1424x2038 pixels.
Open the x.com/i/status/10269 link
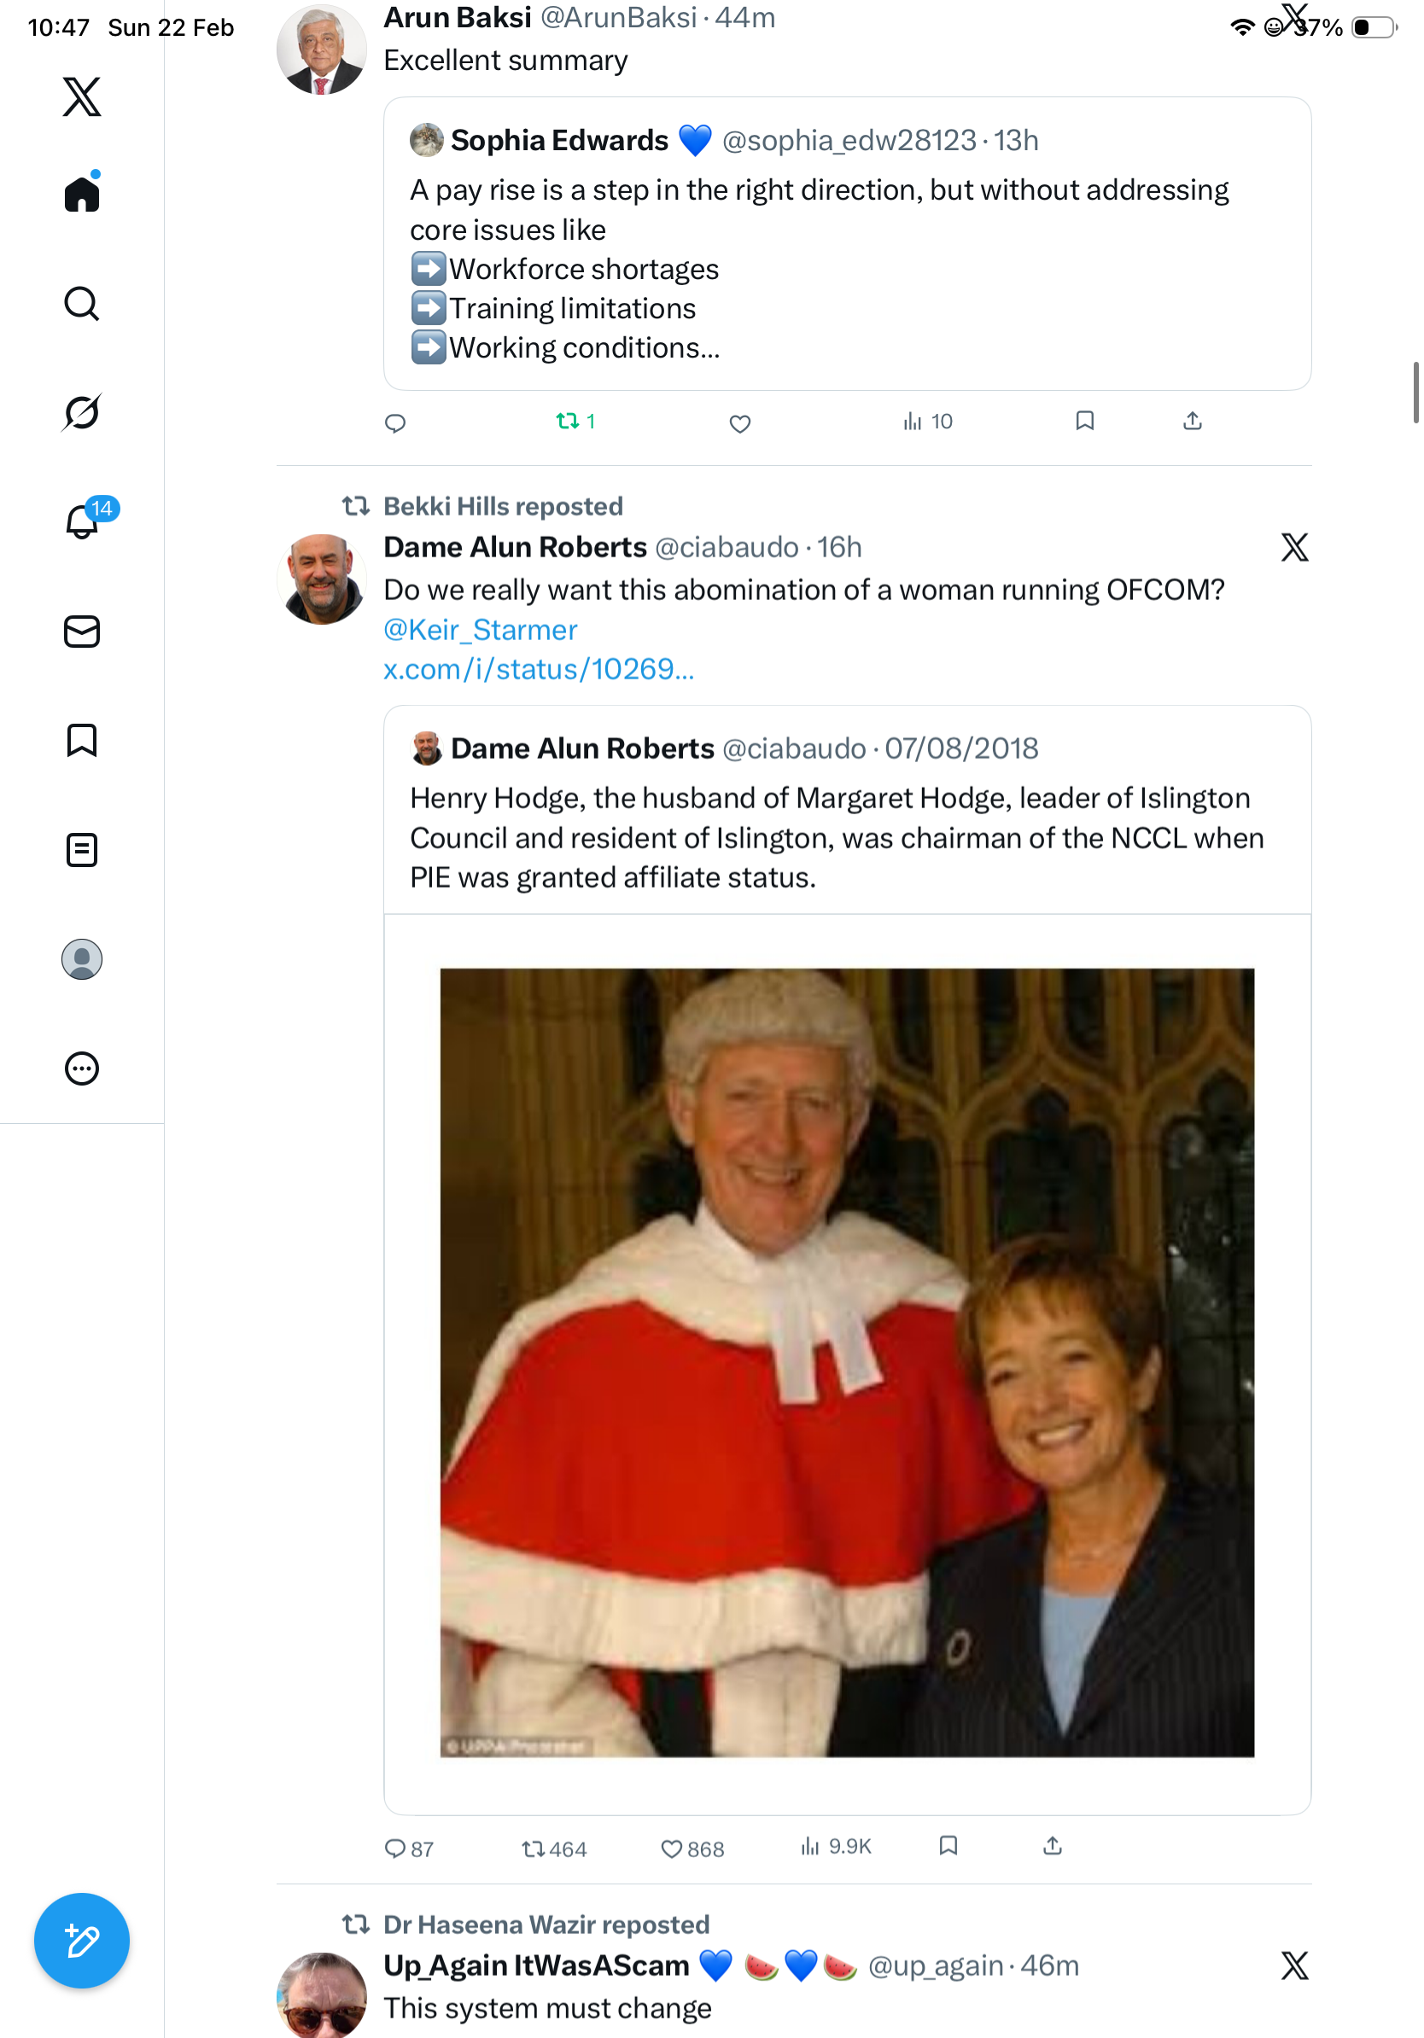[x=538, y=669]
